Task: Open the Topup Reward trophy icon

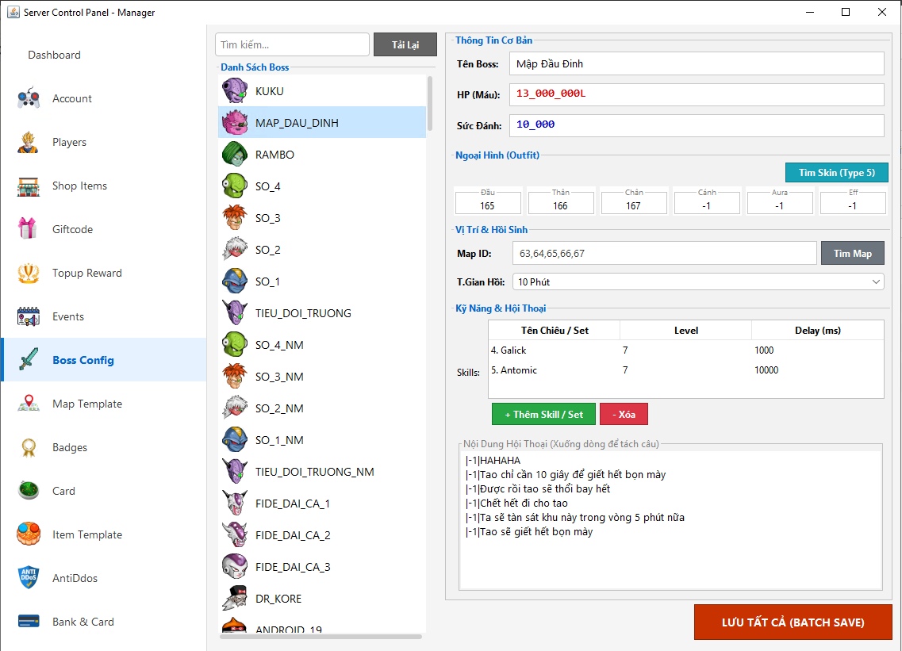Action: click(x=29, y=273)
